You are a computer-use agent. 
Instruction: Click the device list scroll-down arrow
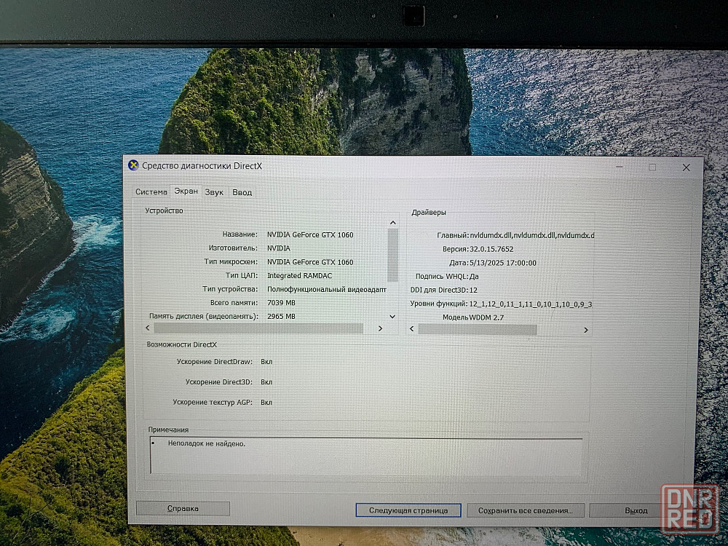(x=392, y=317)
